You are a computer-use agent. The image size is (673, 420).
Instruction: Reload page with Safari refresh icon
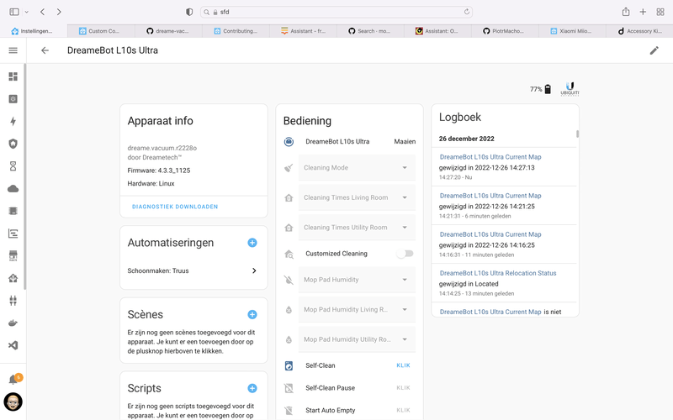click(x=467, y=12)
